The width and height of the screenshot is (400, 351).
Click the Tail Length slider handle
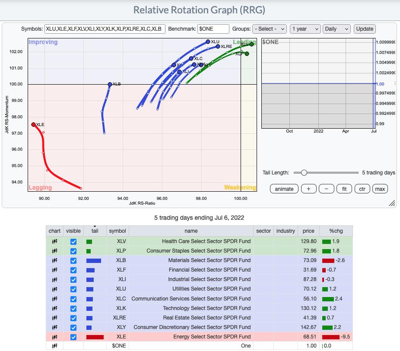[304, 173]
